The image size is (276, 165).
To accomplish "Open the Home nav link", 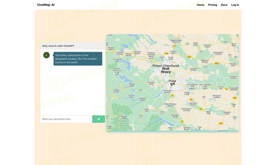I will tap(200, 5).
